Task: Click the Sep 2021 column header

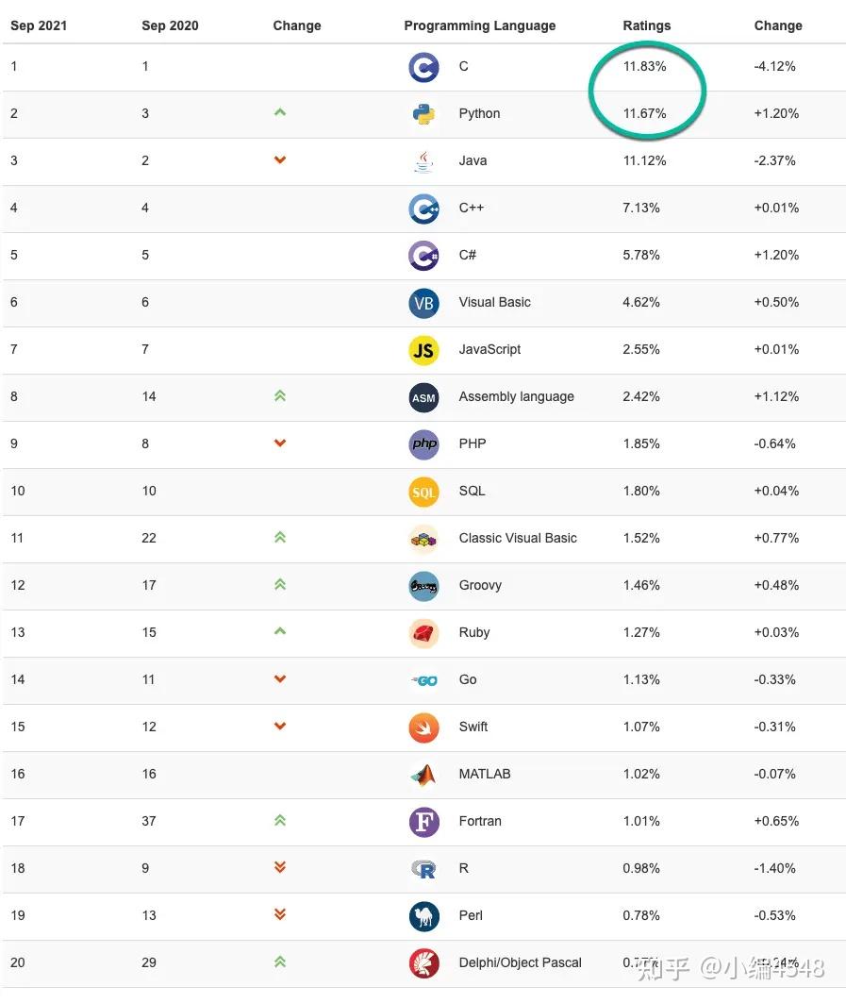Action: pos(39,25)
